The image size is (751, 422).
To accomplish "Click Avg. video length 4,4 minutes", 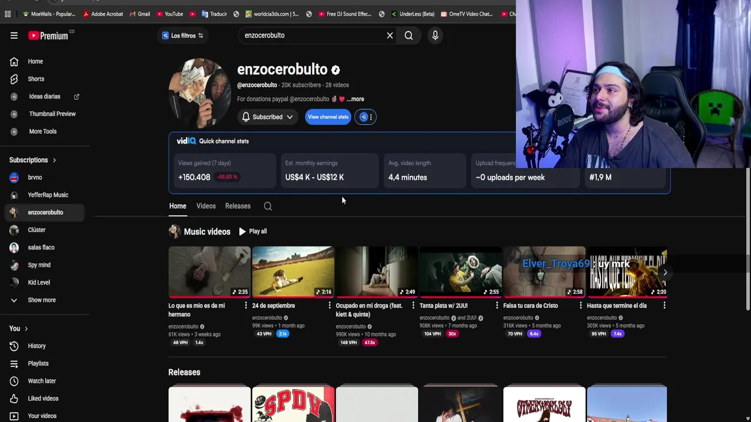I will 425,171.
